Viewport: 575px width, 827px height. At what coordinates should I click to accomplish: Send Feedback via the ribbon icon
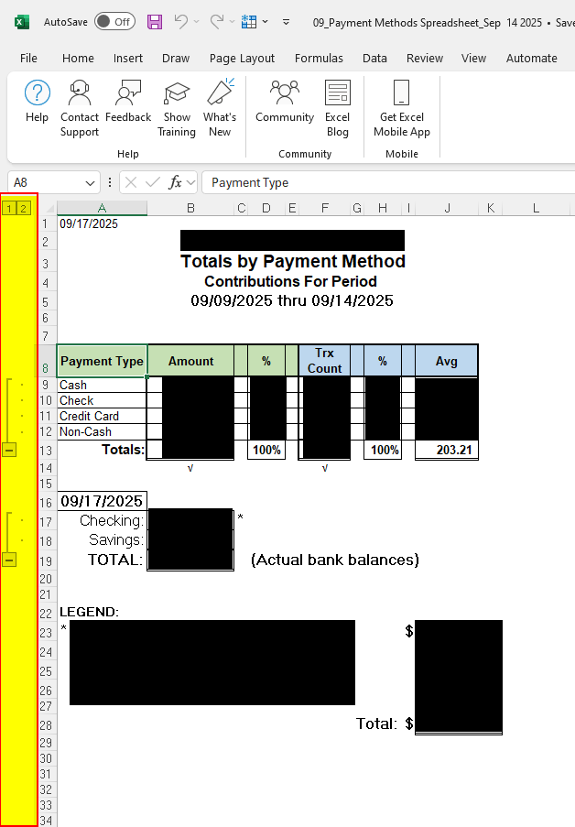tap(128, 102)
